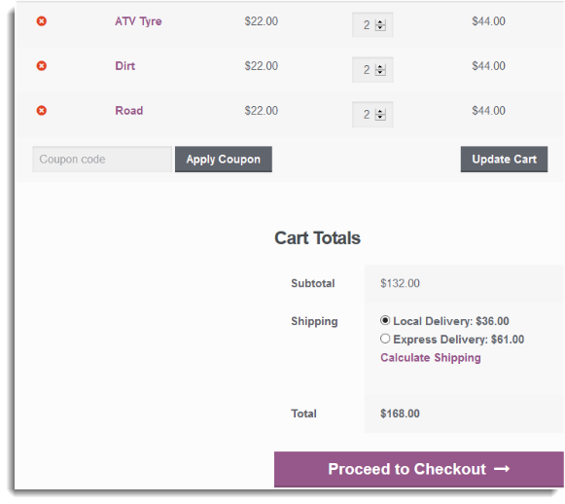This screenshot has height=504, width=565.
Task: Click the ATV Tyre $22.00 price
Action: pos(262,21)
